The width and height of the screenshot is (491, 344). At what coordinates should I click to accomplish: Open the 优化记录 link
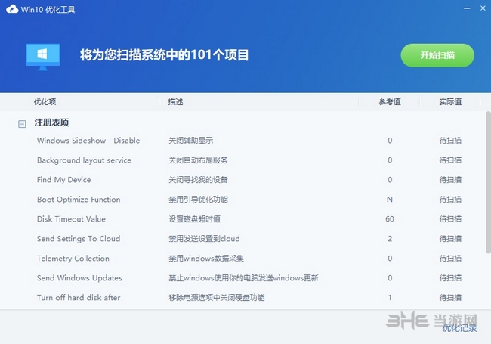(459, 328)
